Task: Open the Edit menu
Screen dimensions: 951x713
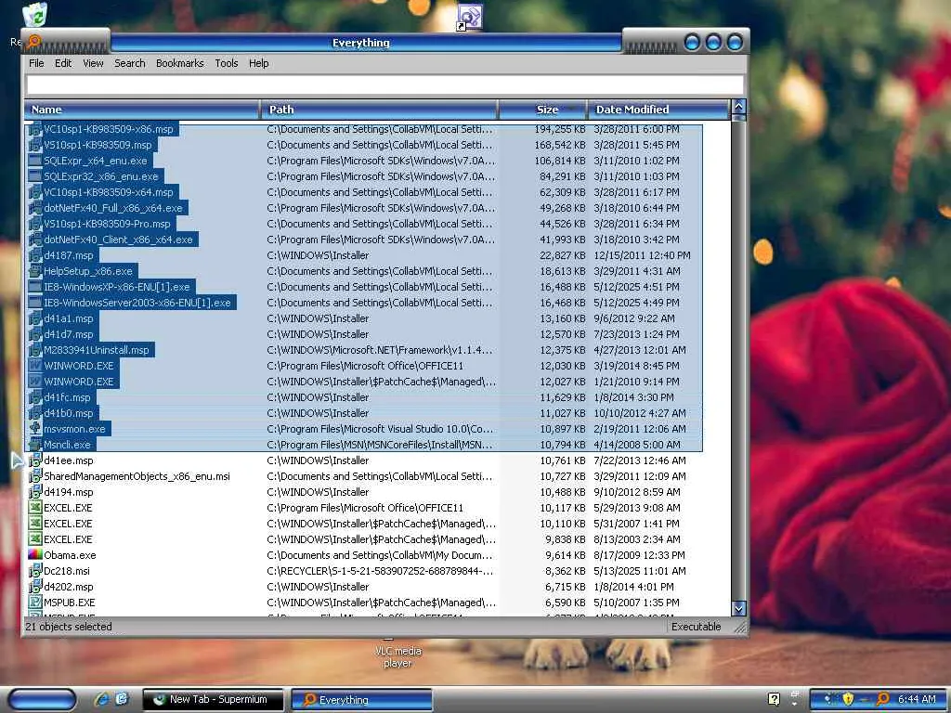Action: click(x=63, y=63)
